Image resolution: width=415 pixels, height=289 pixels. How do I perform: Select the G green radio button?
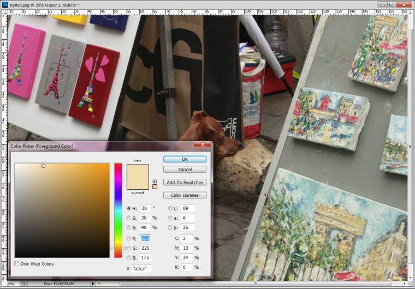pyautogui.click(x=129, y=248)
